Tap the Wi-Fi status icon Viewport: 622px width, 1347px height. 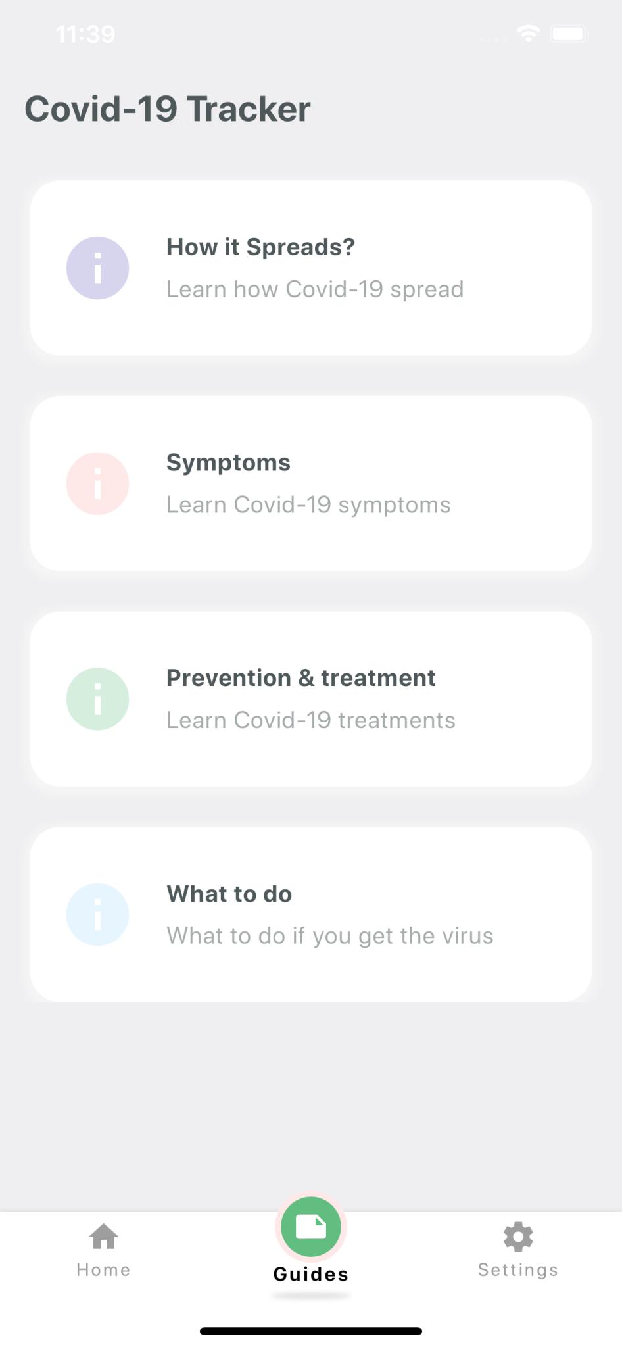528,34
